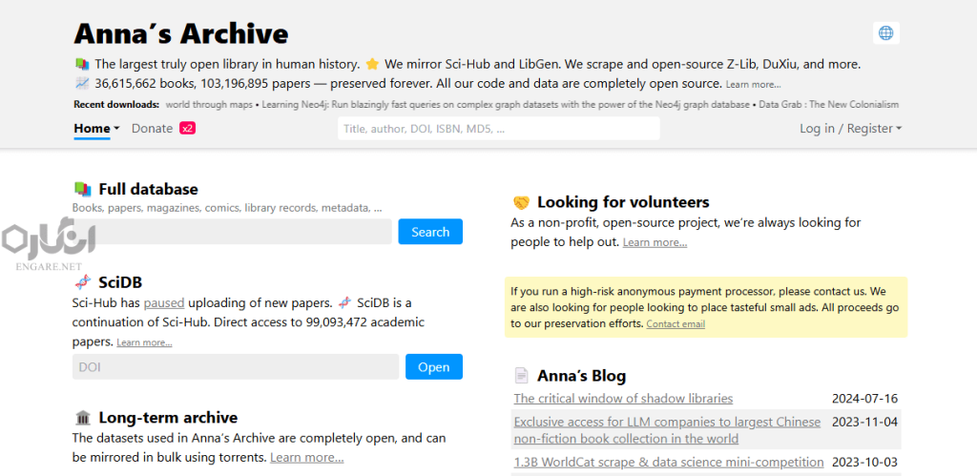
Task: Open the Contact email link
Action: click(676, 324)
